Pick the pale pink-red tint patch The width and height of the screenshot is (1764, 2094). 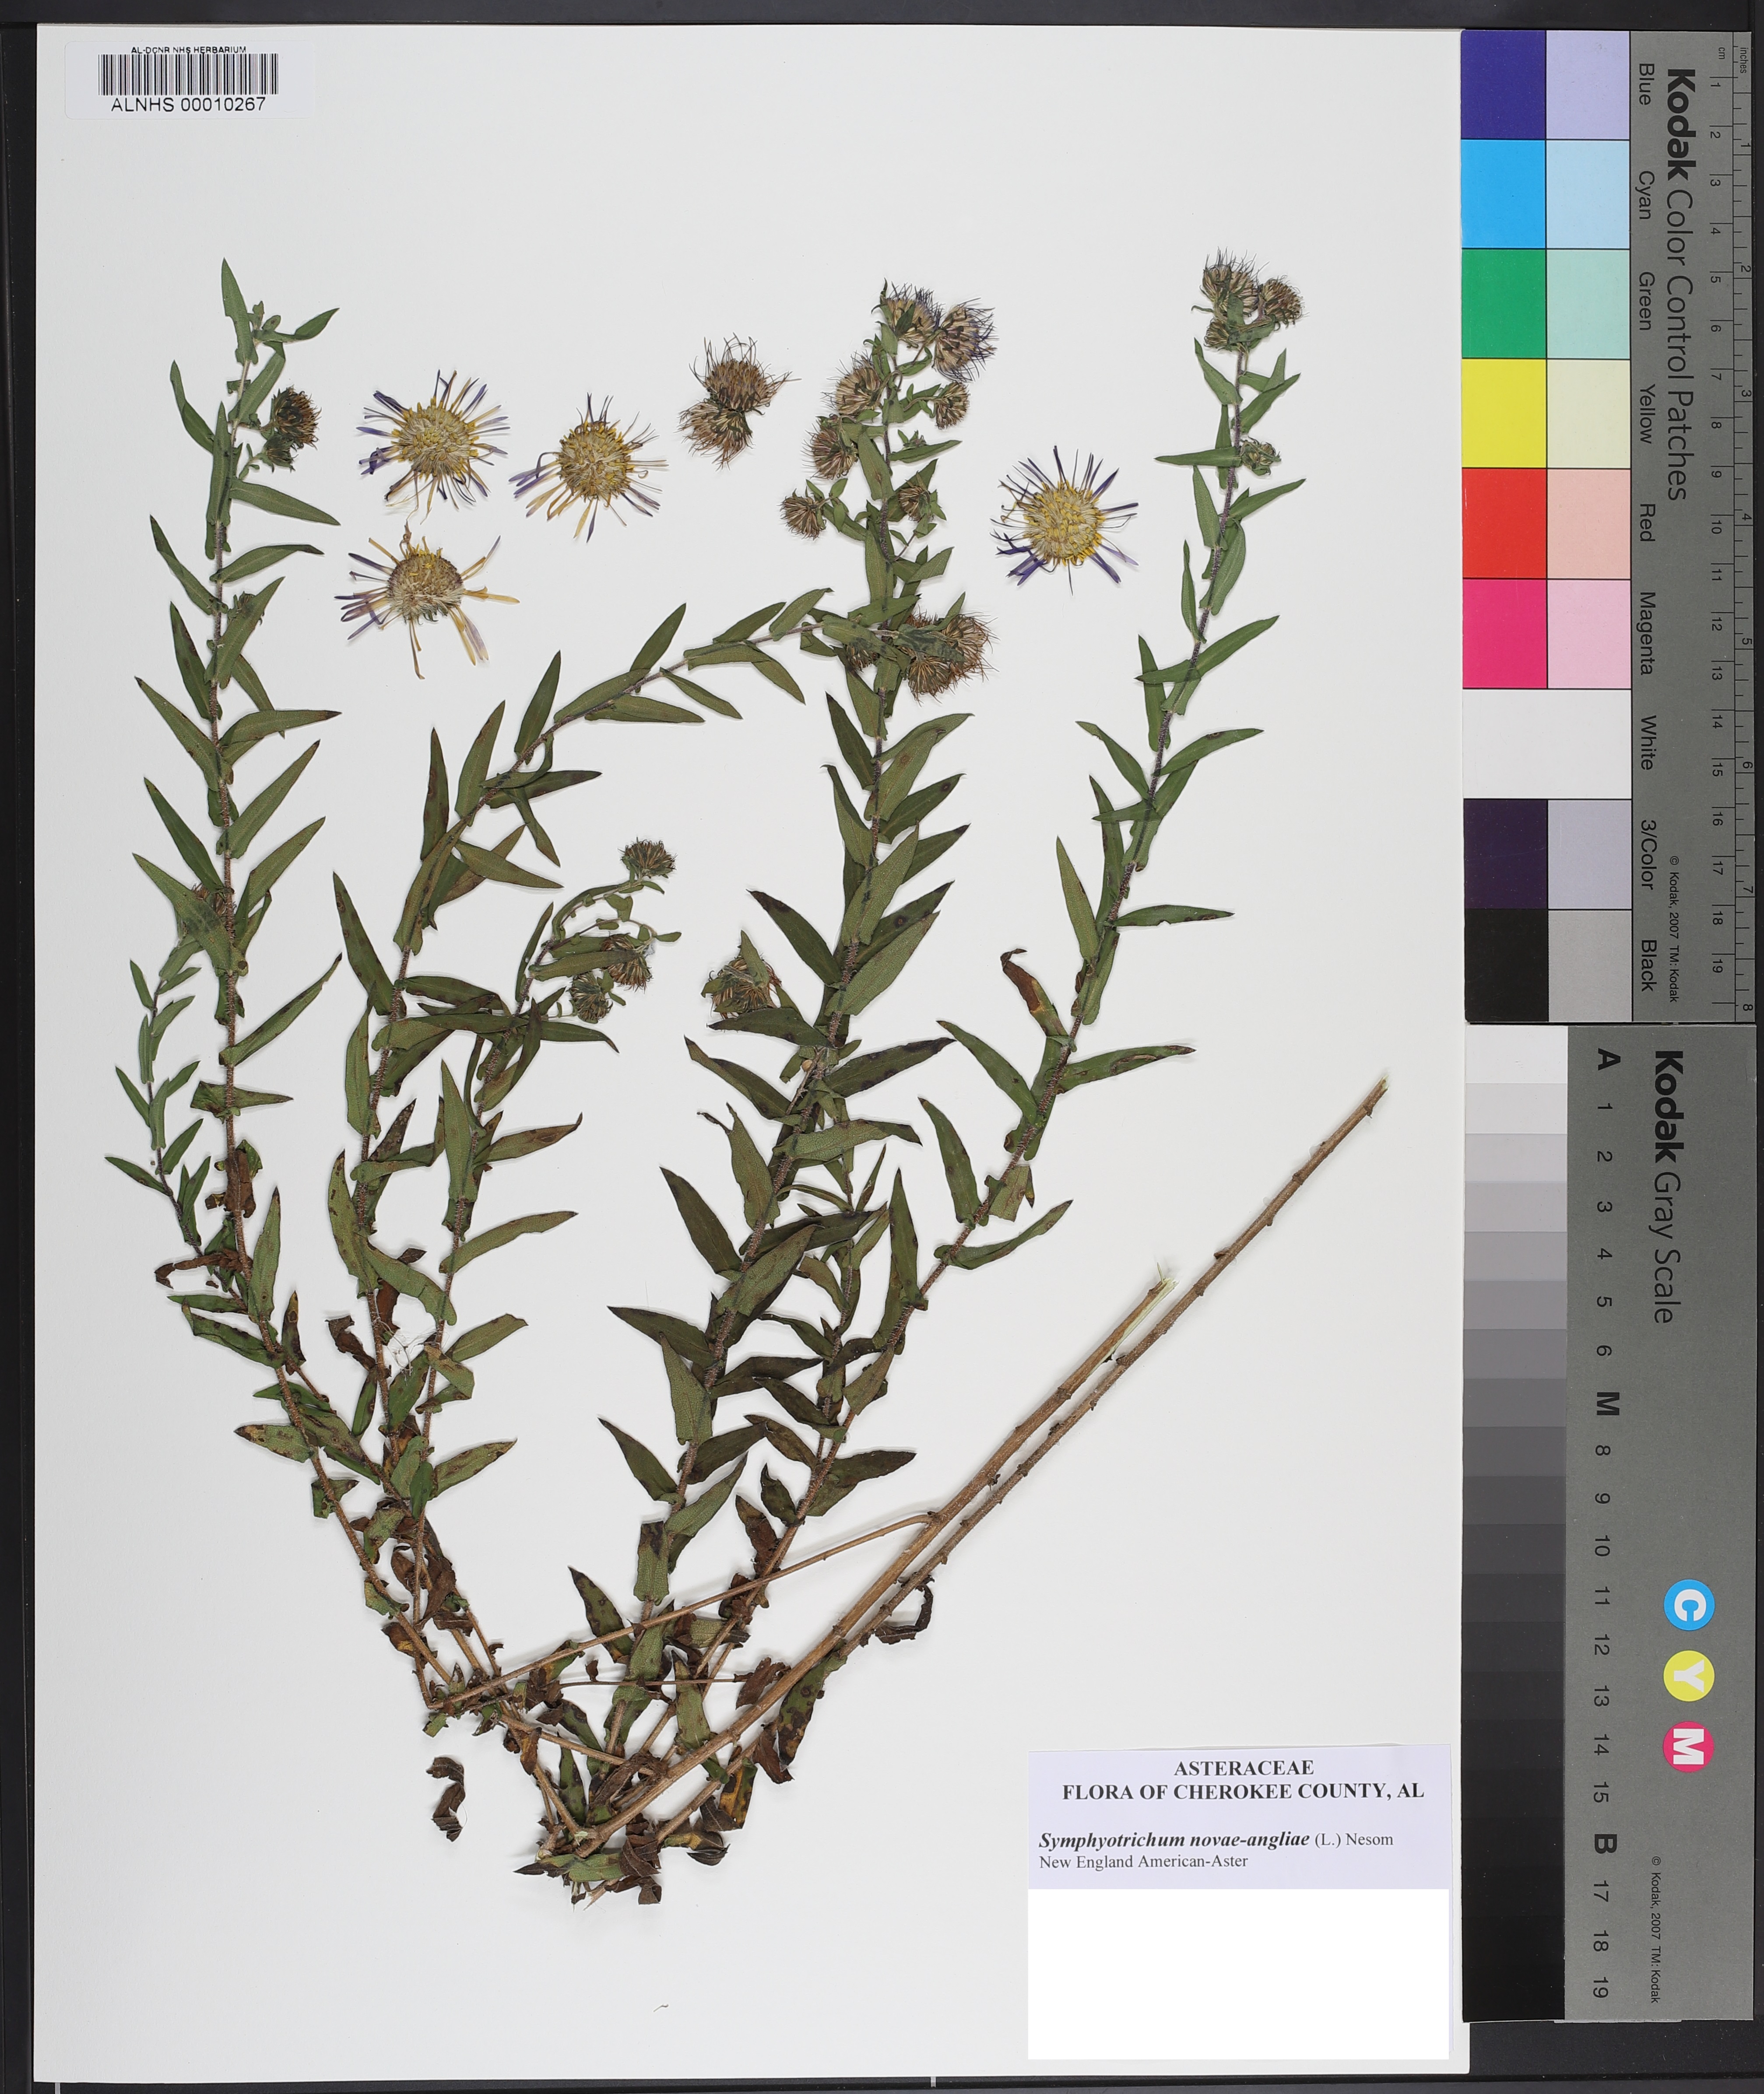tap(1588, 524)
